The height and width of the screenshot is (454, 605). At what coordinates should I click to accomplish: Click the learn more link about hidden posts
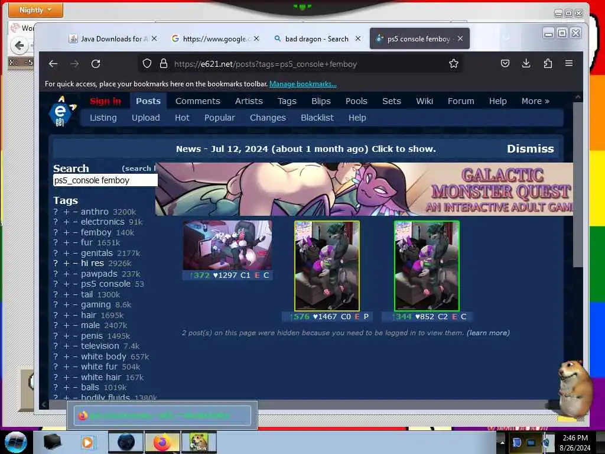point(488,333)
